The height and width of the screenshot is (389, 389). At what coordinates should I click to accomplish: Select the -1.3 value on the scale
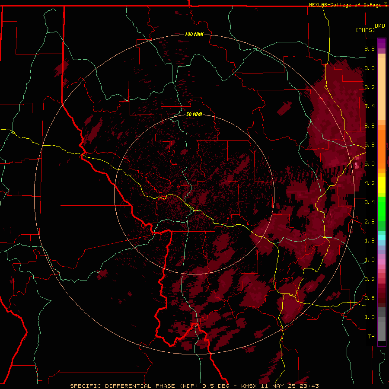[x=368, y=317]
